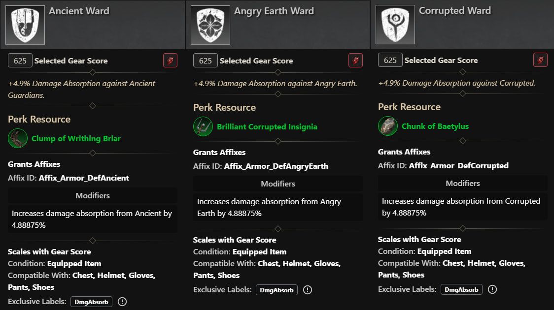Click the red icon button in Angry Earth Ward panel

click(x=355, y=61)
